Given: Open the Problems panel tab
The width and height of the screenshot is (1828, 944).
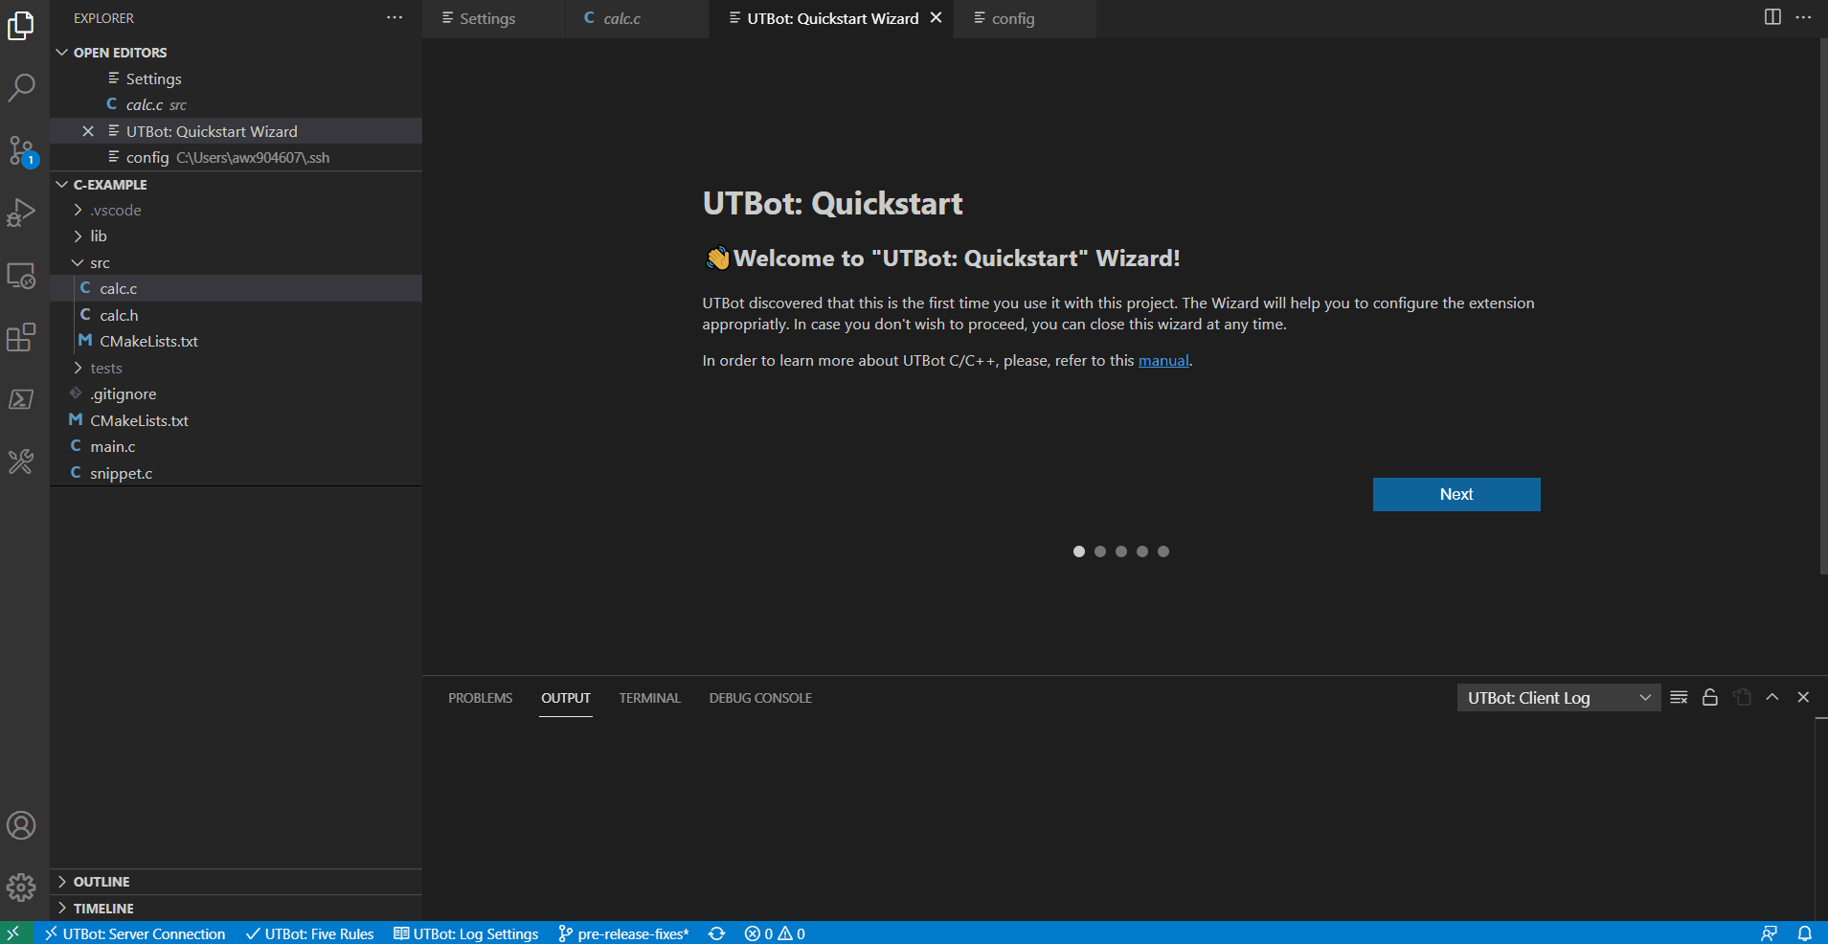Looking at the screenshot, I should pyautogui.click(x=480, y=698).
